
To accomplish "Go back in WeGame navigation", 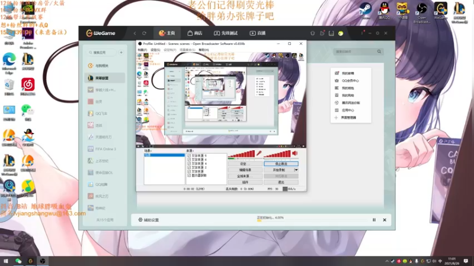I will (x=135, y=33).
